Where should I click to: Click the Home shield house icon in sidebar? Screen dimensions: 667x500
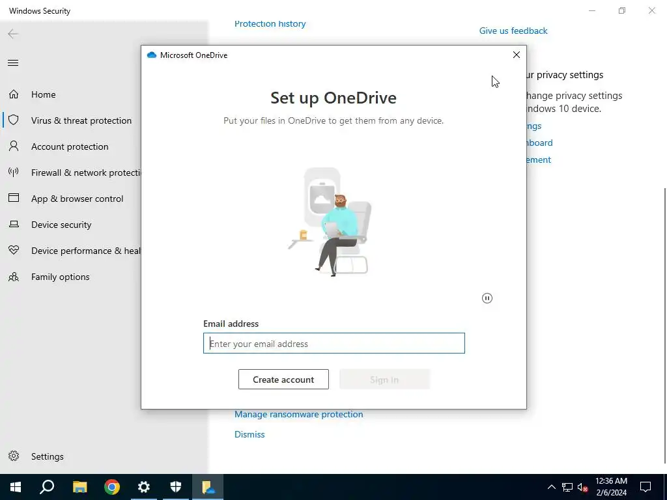(14, 94)
